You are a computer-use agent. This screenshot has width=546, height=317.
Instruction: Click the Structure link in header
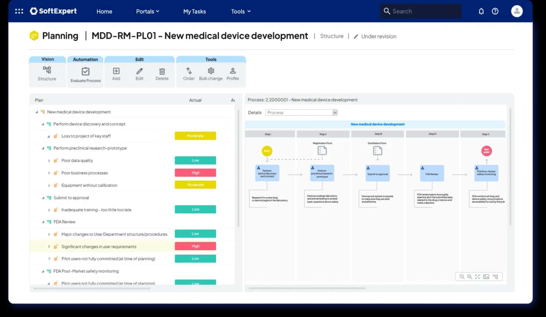coord(331,36)
